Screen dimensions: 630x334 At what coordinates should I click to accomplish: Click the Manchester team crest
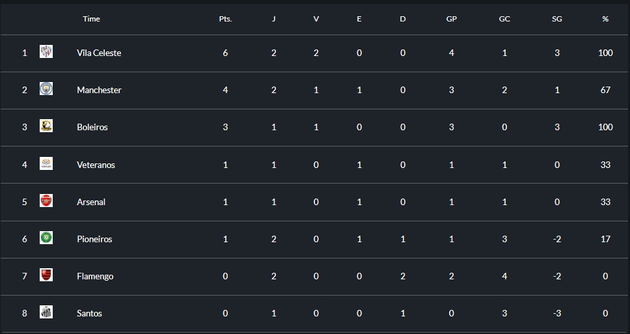tap(46, 89)
